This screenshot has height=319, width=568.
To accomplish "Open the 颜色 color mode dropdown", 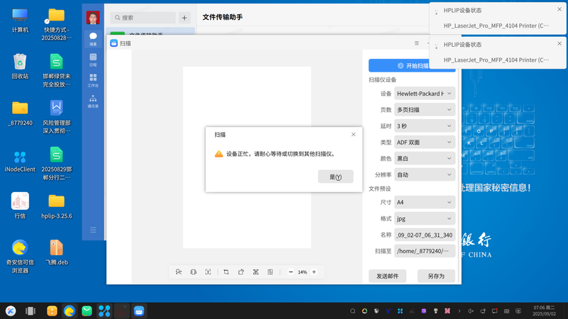I will click(x=424, y=159).
